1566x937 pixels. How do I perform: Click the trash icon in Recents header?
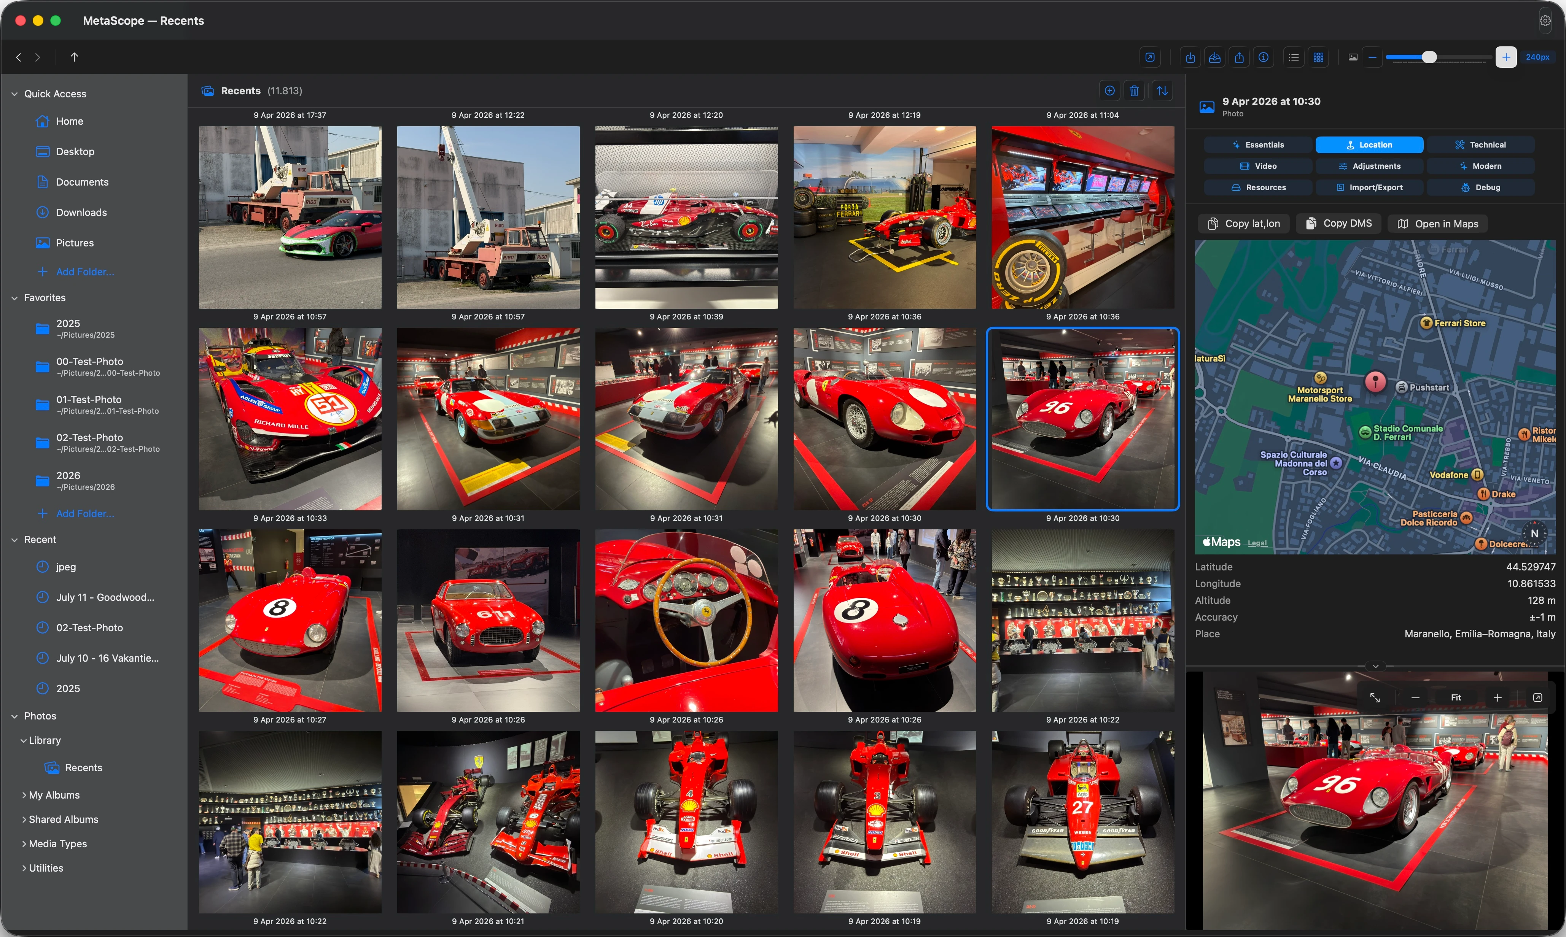point(1135,91)
